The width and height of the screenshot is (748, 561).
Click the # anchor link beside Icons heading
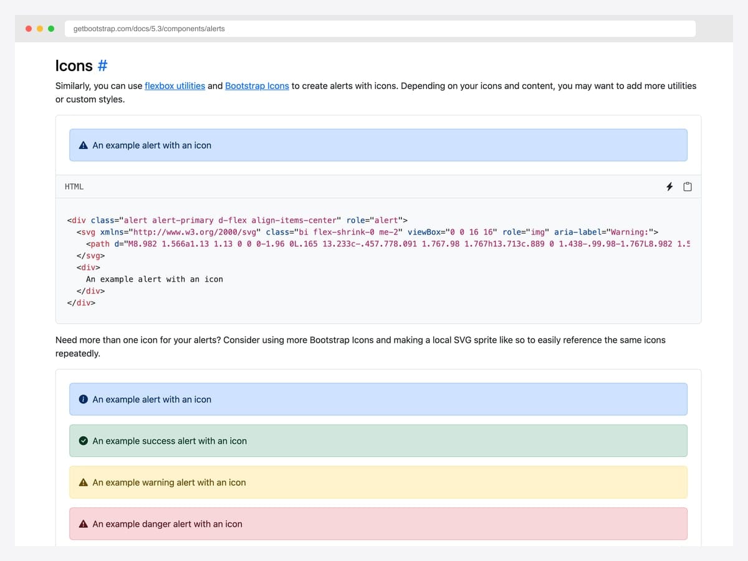point(103,65)
